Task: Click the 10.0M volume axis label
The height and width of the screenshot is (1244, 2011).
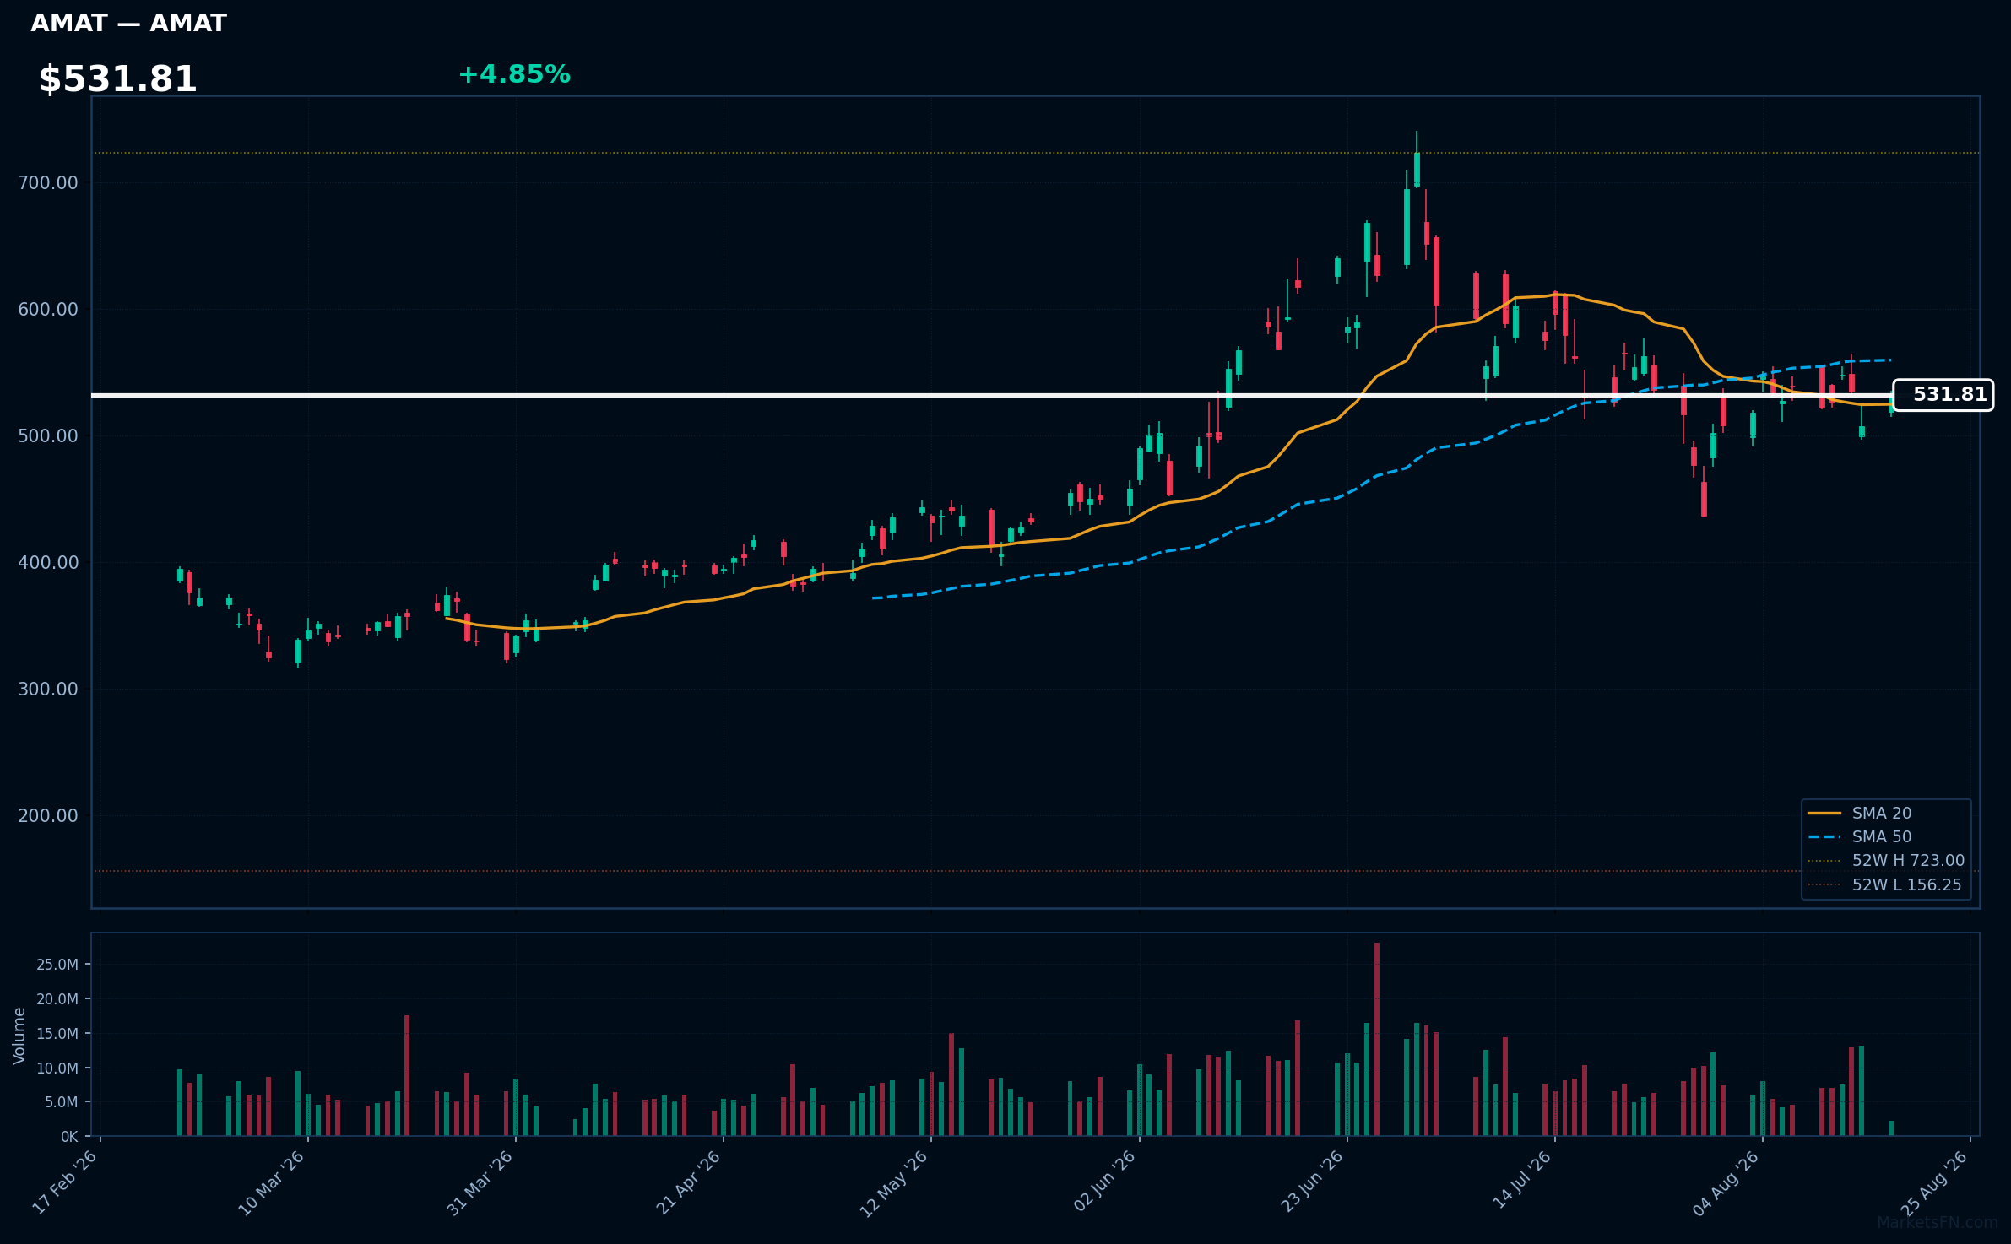Action: coord(57,1068)
